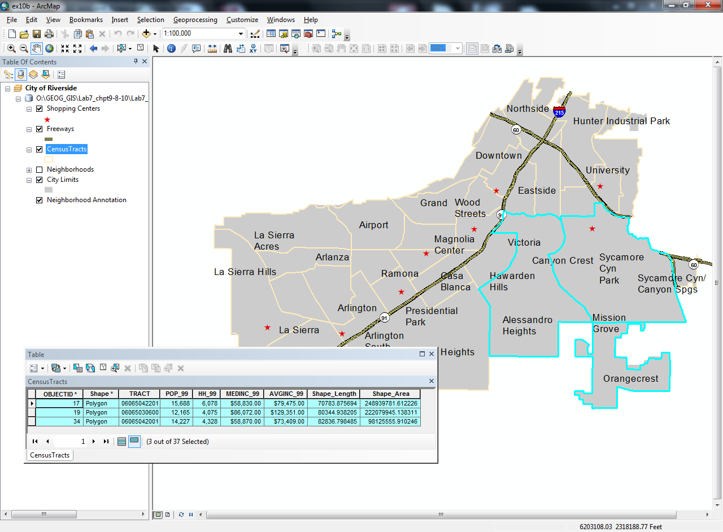
Task: Select the Zoom In tool
Action: tap(11, 49)
